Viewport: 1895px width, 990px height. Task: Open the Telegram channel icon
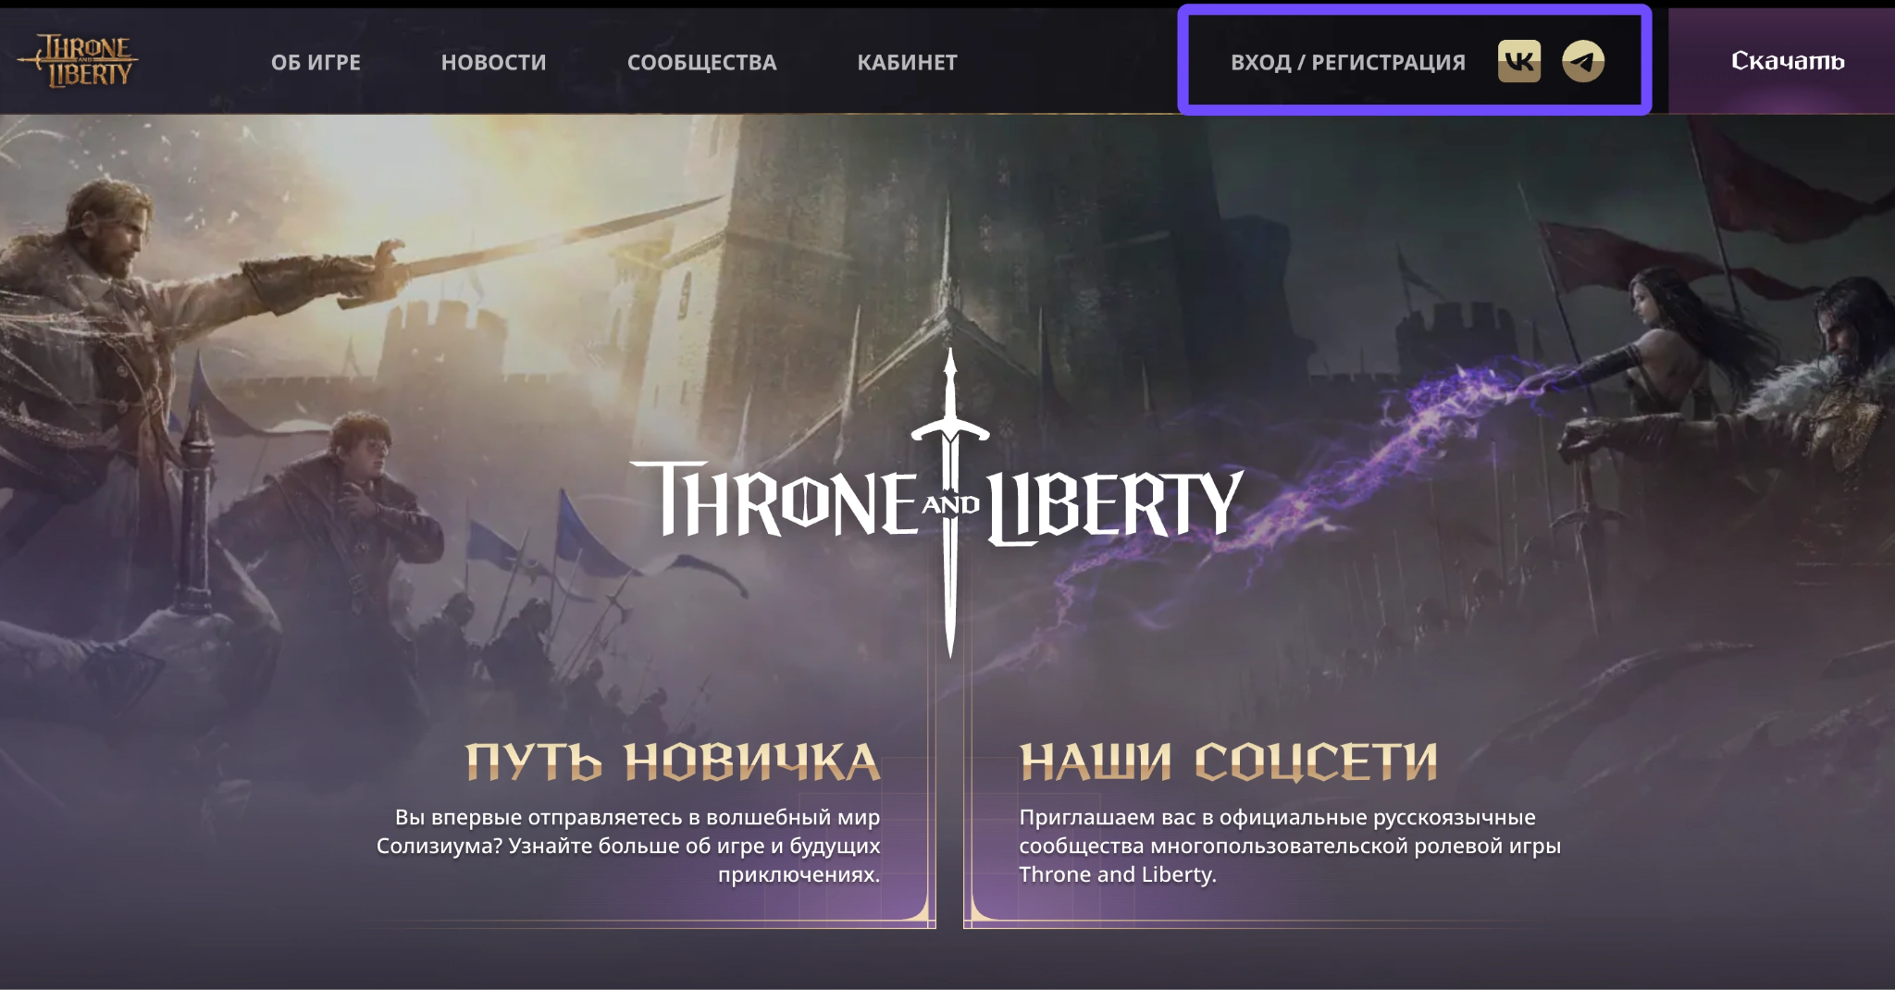pos(1583,61)
